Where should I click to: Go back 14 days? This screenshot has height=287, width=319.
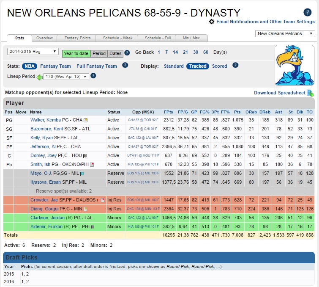tap(175, 52)
